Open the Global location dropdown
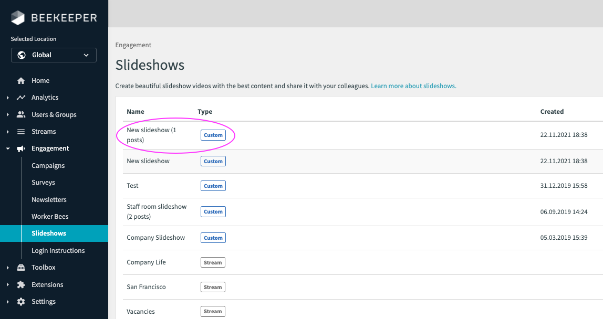603x319 pixels. click(x=54, y=55)
